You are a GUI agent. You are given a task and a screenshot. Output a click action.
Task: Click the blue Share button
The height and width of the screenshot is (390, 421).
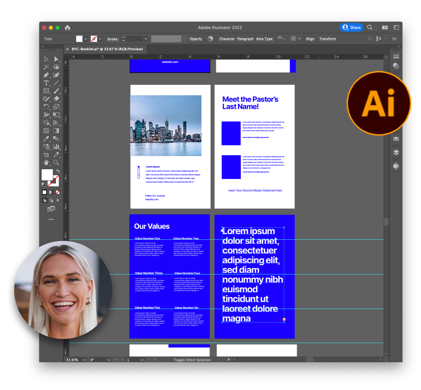point(352,28)
